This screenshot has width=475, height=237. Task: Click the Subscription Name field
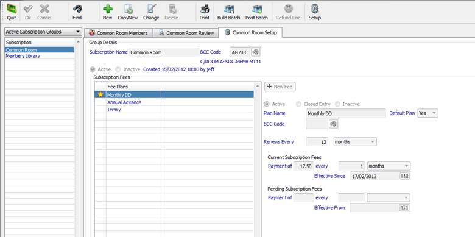(x=164, y=52)
